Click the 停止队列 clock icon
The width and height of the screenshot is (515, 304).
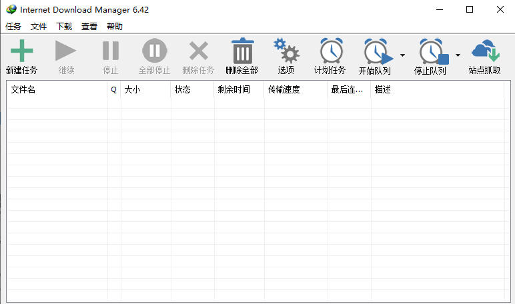[x=433, y=51]
